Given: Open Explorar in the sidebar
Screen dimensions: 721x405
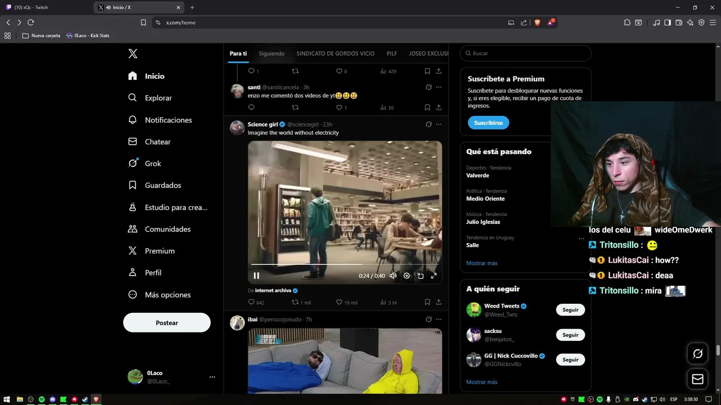Looking at the screenshot, I should coord(150,98).
